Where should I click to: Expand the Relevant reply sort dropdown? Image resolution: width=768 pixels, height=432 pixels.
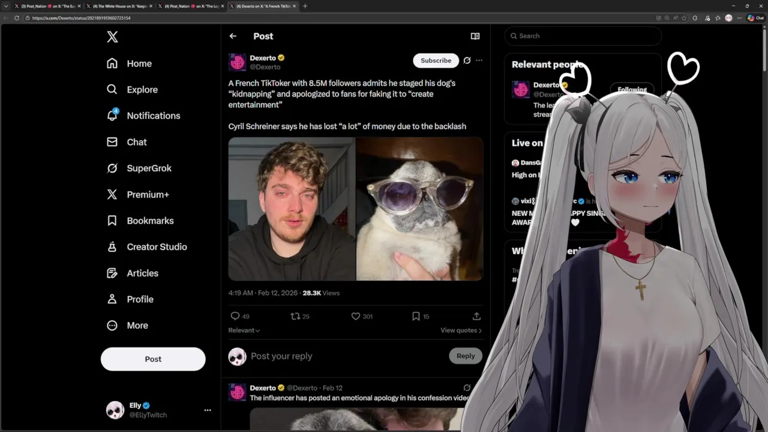(244, 331)
